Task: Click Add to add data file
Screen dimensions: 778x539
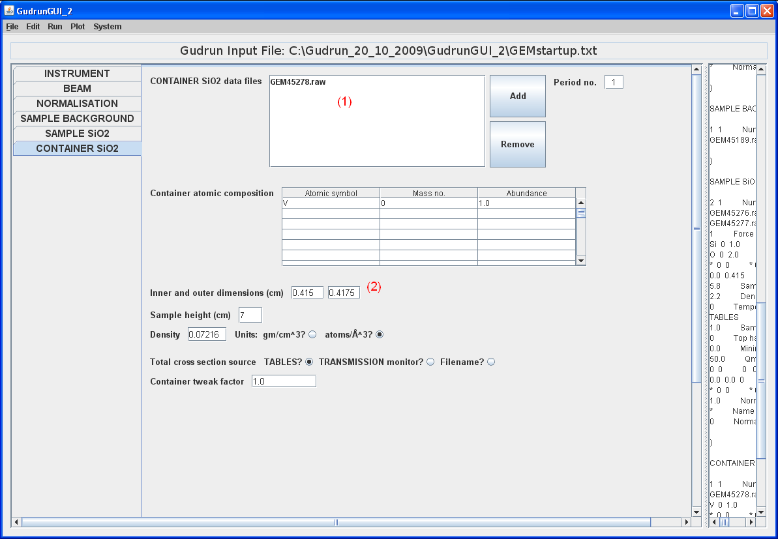Action: click(x=518, y=96)
